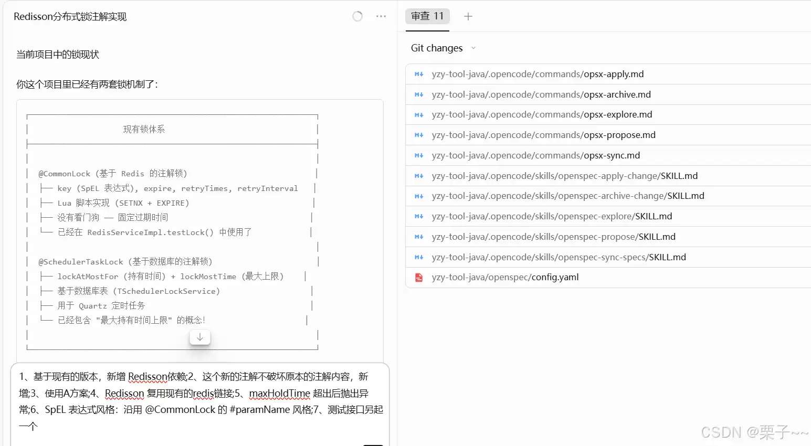Open the three-dot more options menu
The height and width of the screenshot is (446, 811).
click(381, 16)
